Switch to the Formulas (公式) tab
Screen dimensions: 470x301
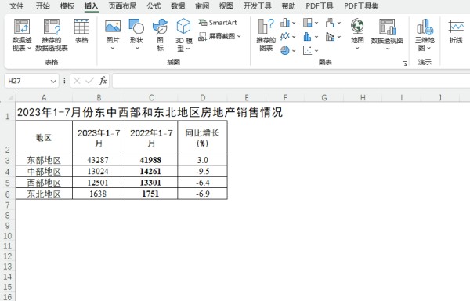tap(154, 5)
